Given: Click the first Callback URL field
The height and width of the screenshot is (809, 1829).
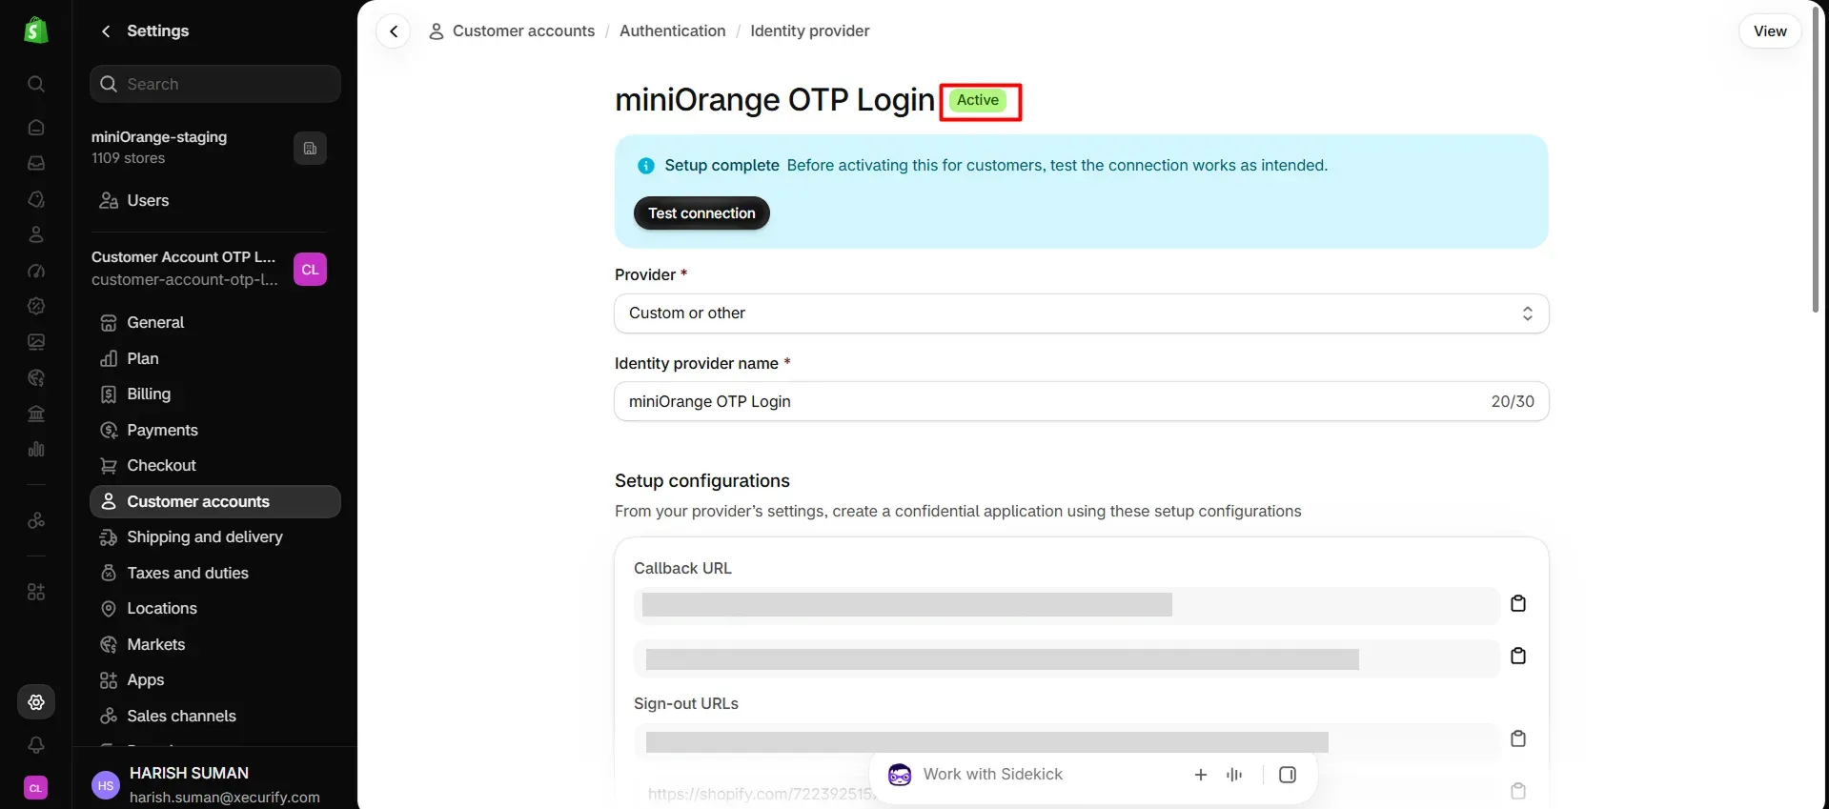Looking at the screenshot, I should point(1067,605).
